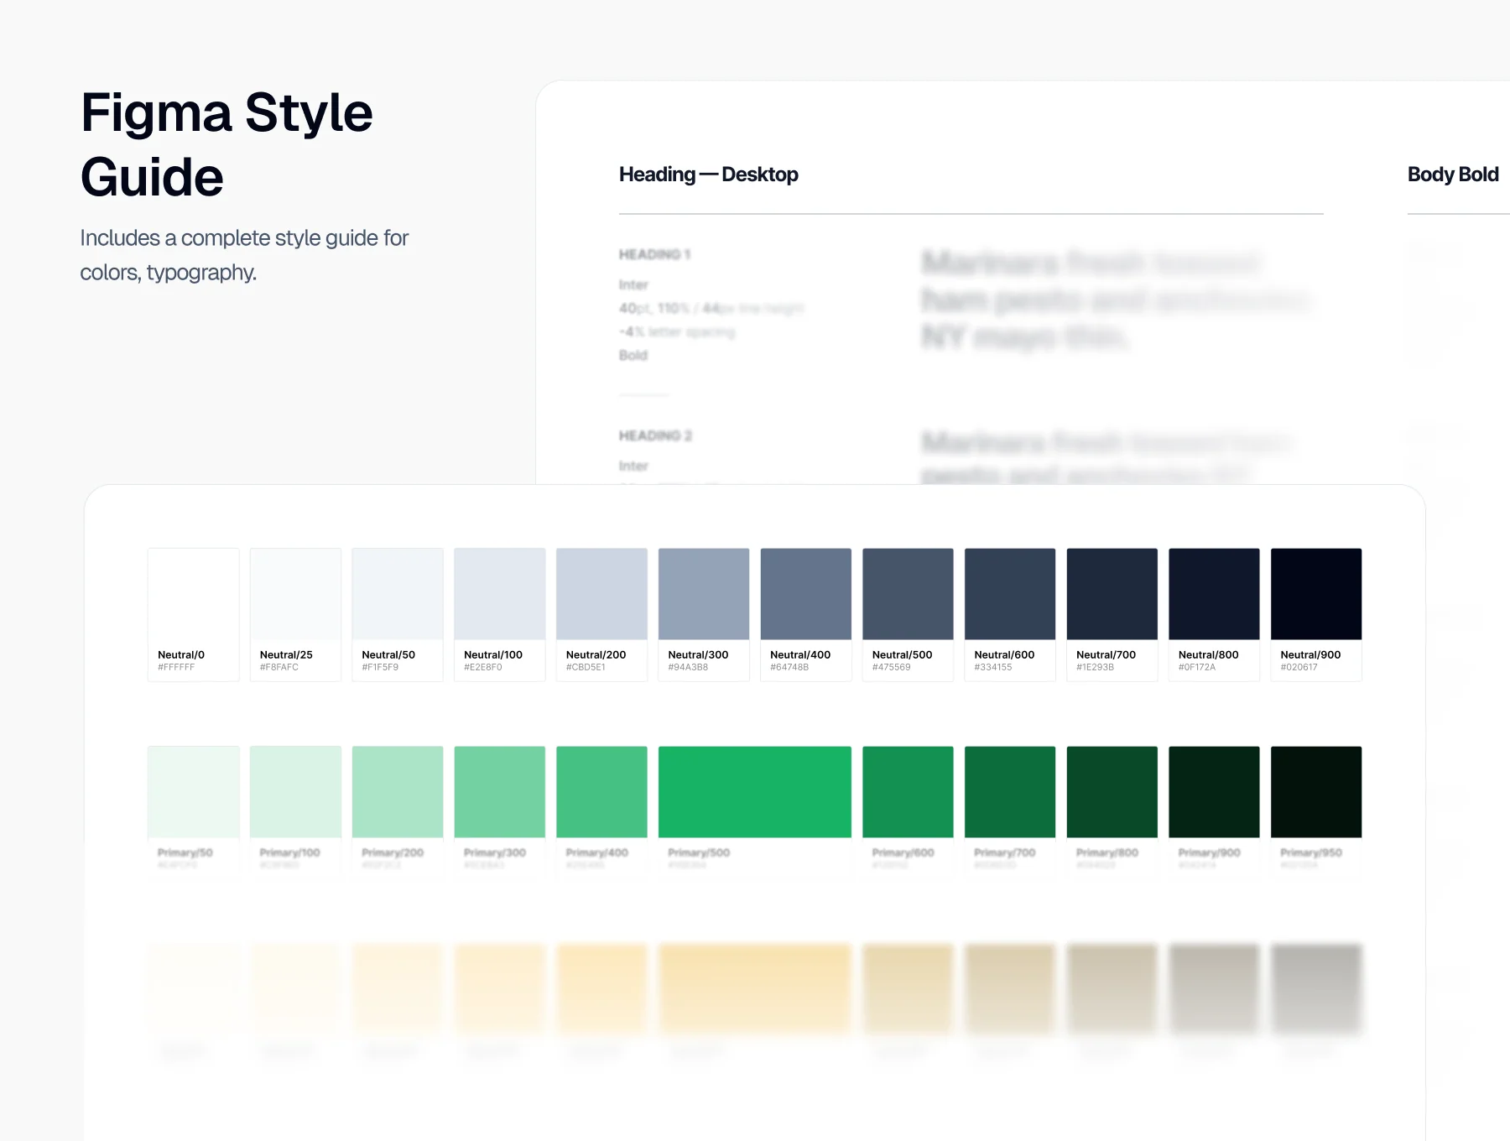
Task: Click the "Figma Style Guide" title
Action: click(x=226, y=145)
